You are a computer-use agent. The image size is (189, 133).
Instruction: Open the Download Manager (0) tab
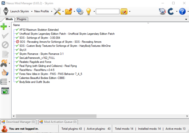[18, 122]
